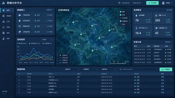
Task: Click the value 312 in ST-02 row
Action: coord(78,80)
